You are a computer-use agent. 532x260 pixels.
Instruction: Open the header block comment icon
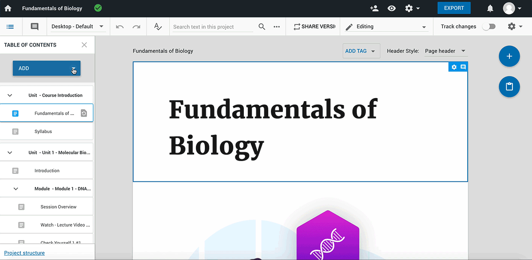(x=463, y=67)
